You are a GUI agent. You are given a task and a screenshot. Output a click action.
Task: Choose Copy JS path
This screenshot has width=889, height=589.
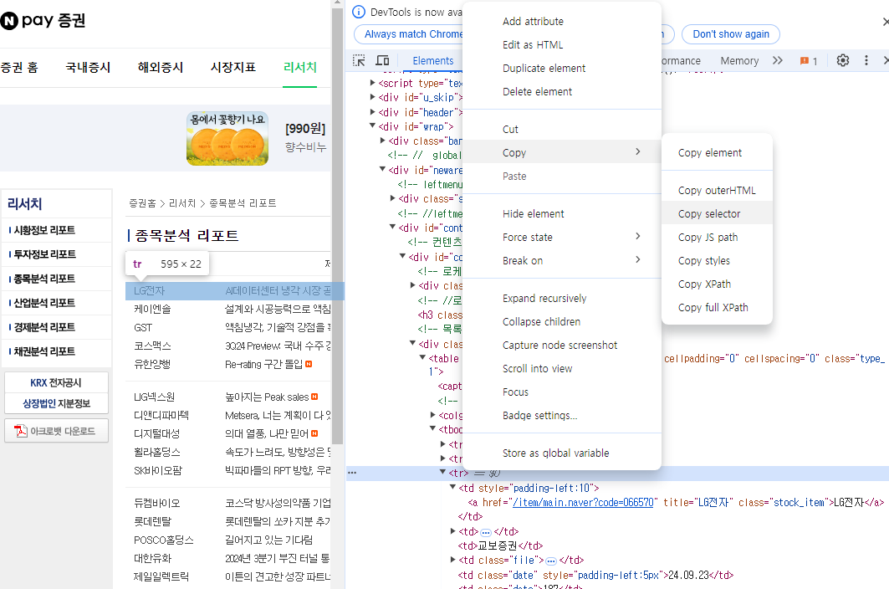point(717,237)
